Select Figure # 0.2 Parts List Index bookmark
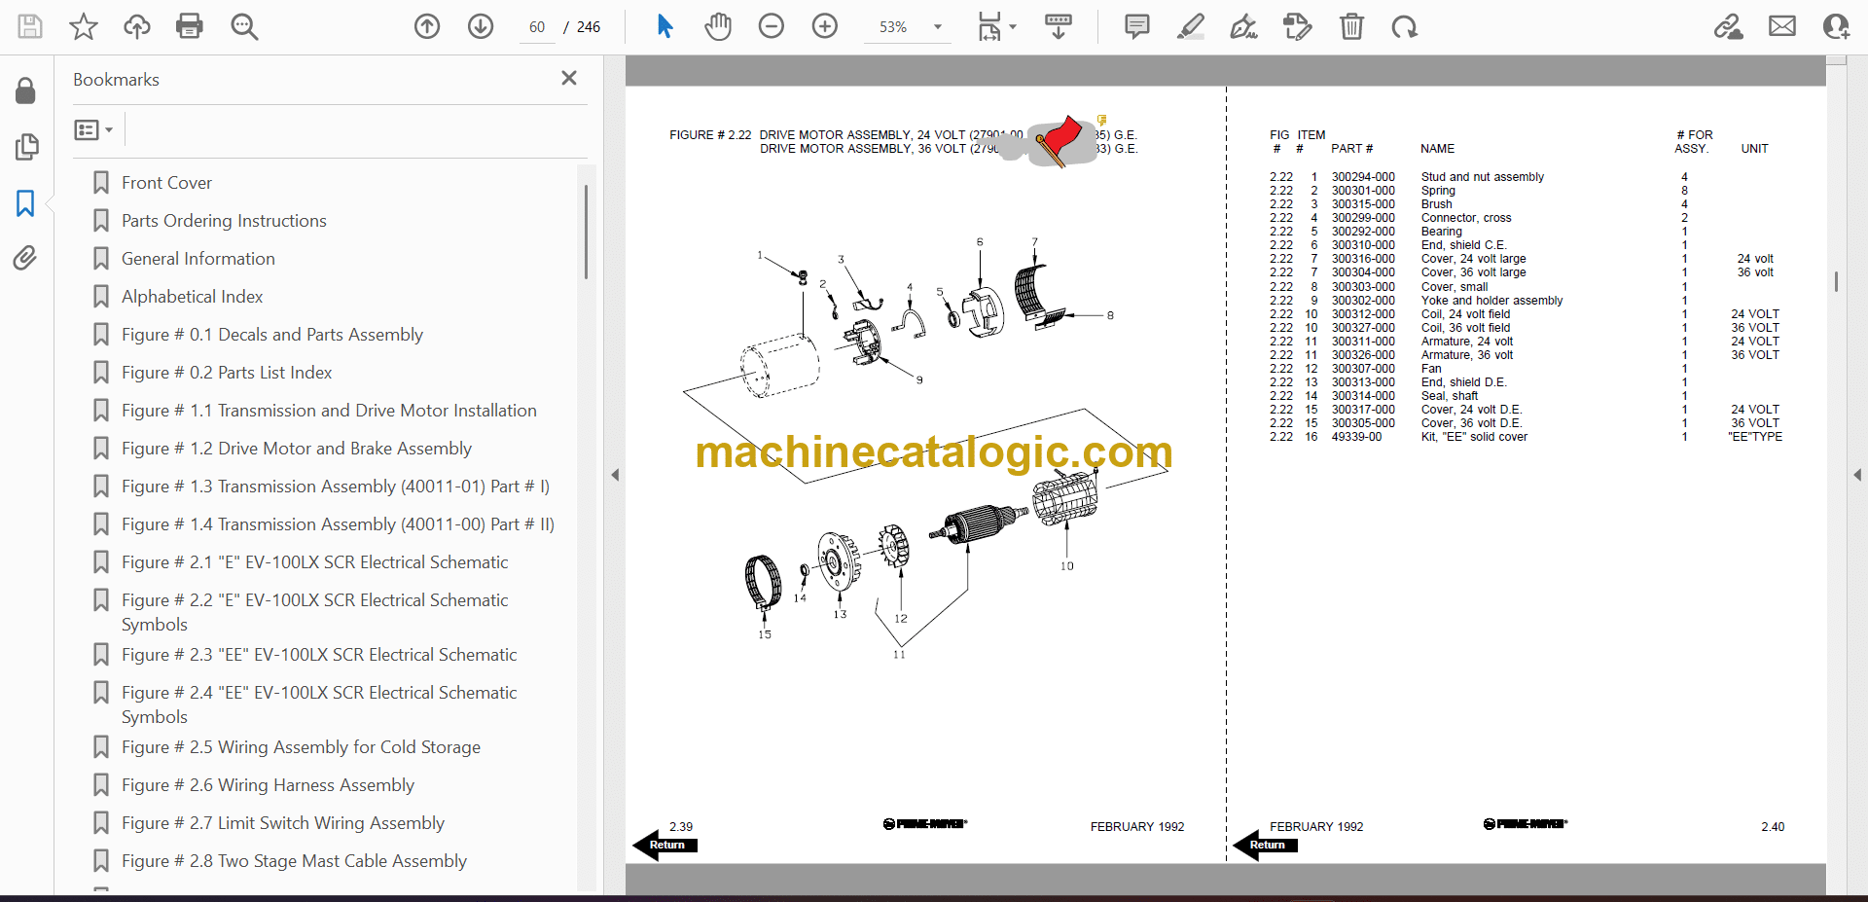1868x902 pixels. click(x=227, y=373)
